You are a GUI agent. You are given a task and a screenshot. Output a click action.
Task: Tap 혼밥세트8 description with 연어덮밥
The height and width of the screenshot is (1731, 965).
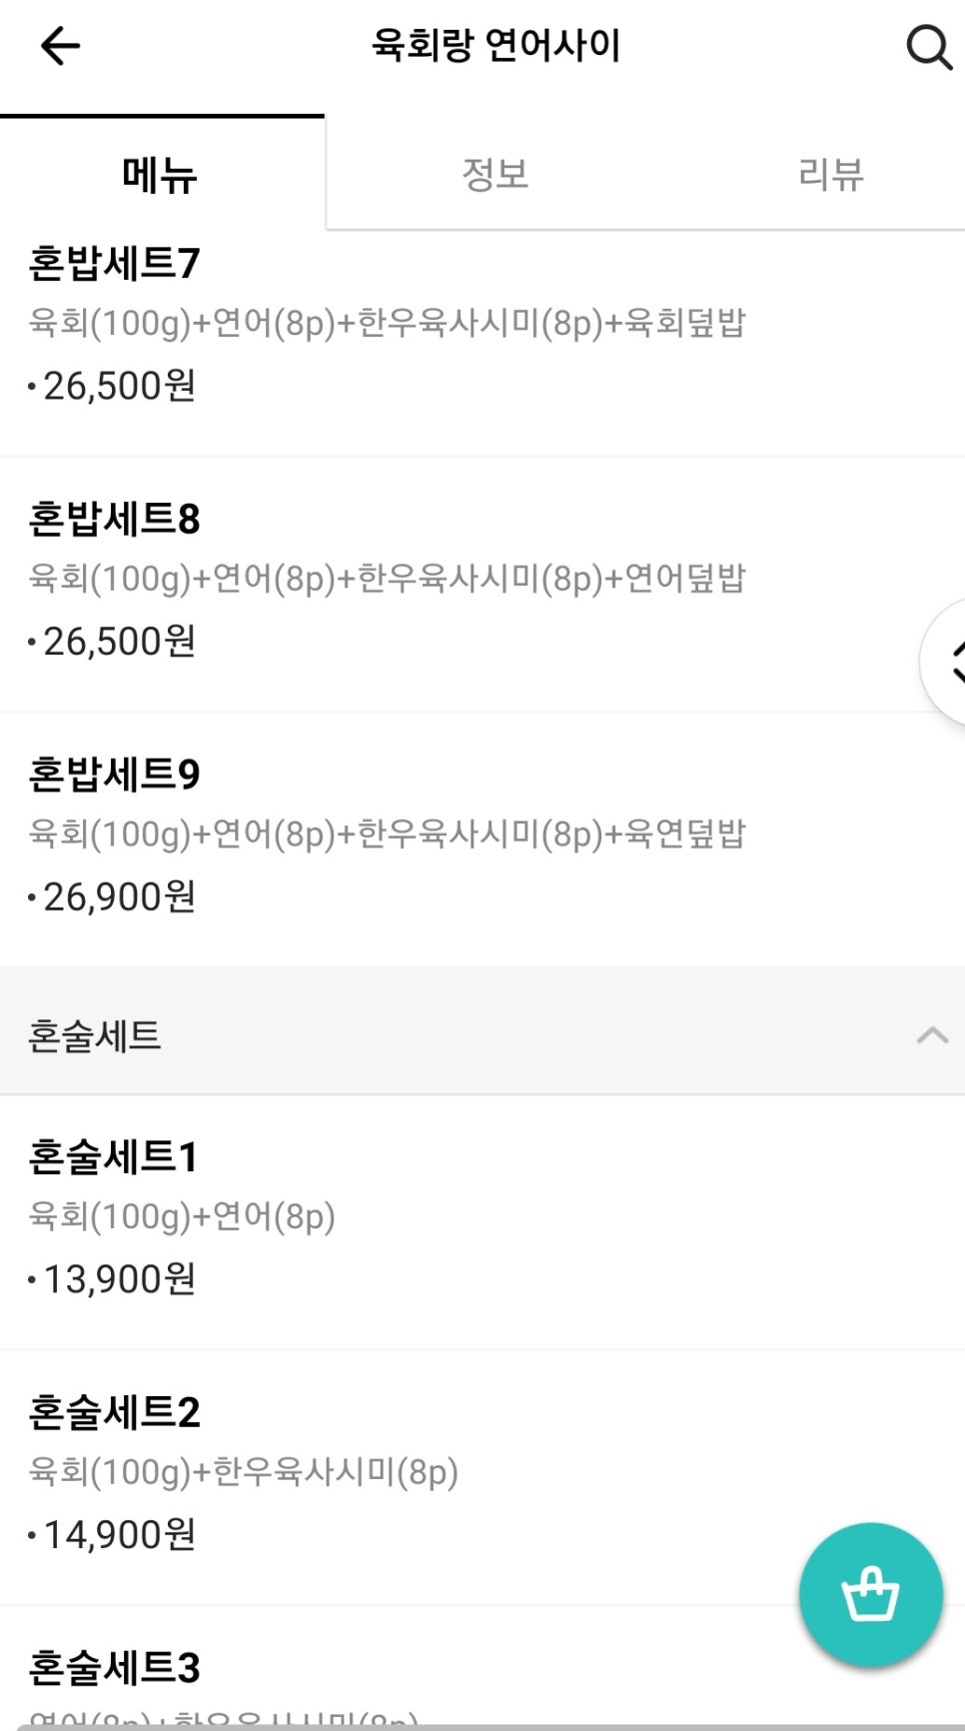click(387, 579)
